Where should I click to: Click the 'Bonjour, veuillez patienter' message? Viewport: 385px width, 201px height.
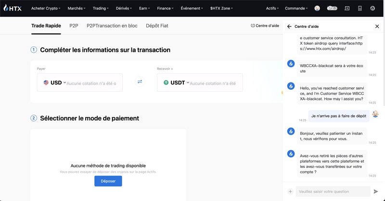[x=332, y=136]
